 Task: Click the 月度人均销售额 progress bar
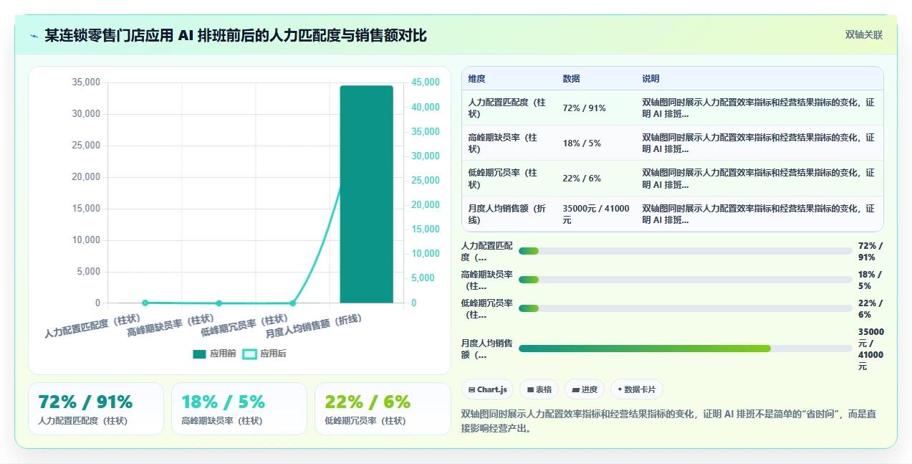pos(685,349)
